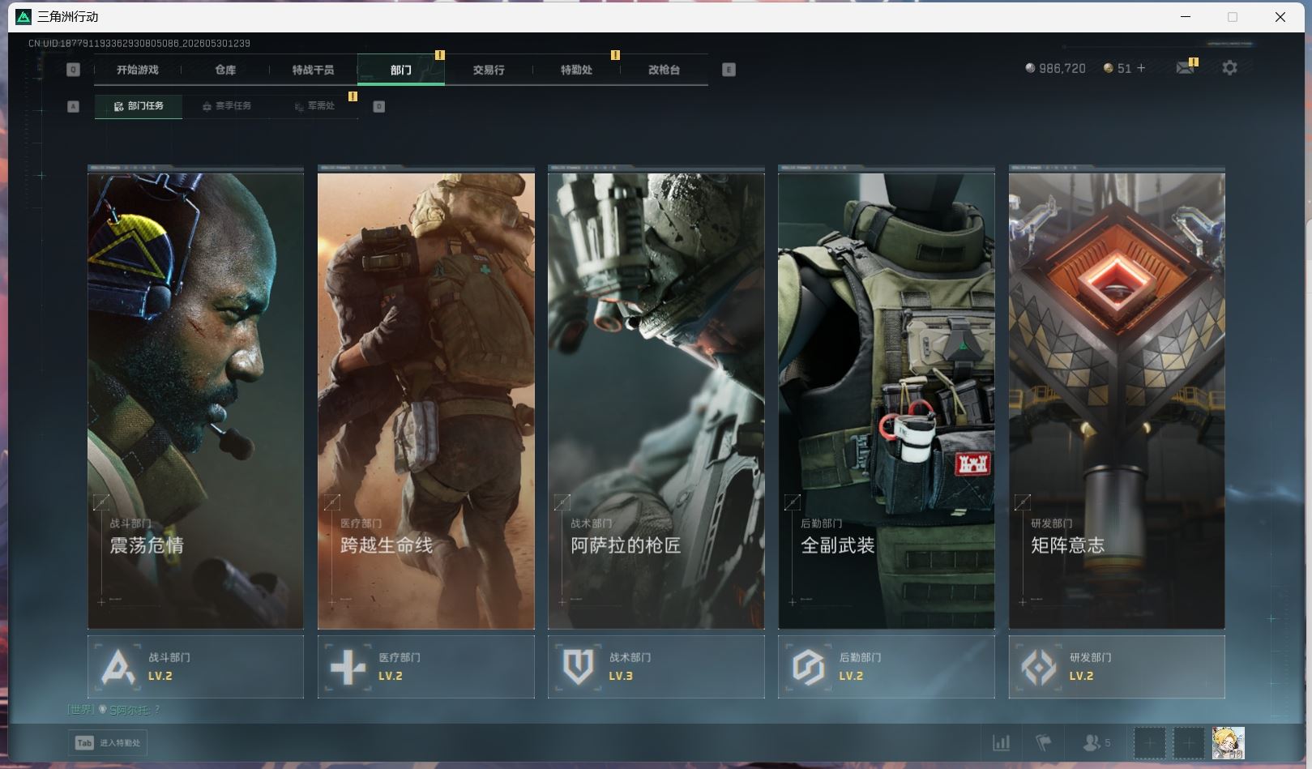Open the 战术部门 LV.3 button
The height and width of the screenshot is (769, 1312).
[x=656, y=667]
